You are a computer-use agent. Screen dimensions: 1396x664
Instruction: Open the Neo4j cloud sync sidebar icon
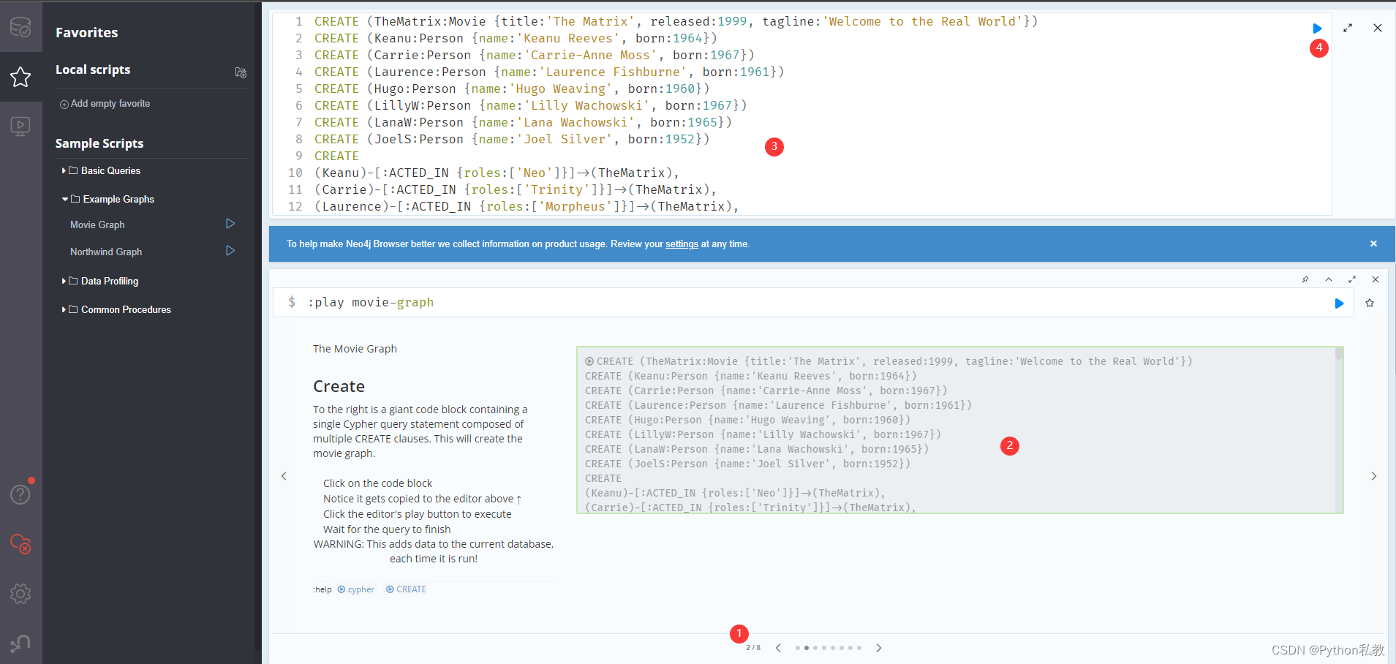[20, 544]
